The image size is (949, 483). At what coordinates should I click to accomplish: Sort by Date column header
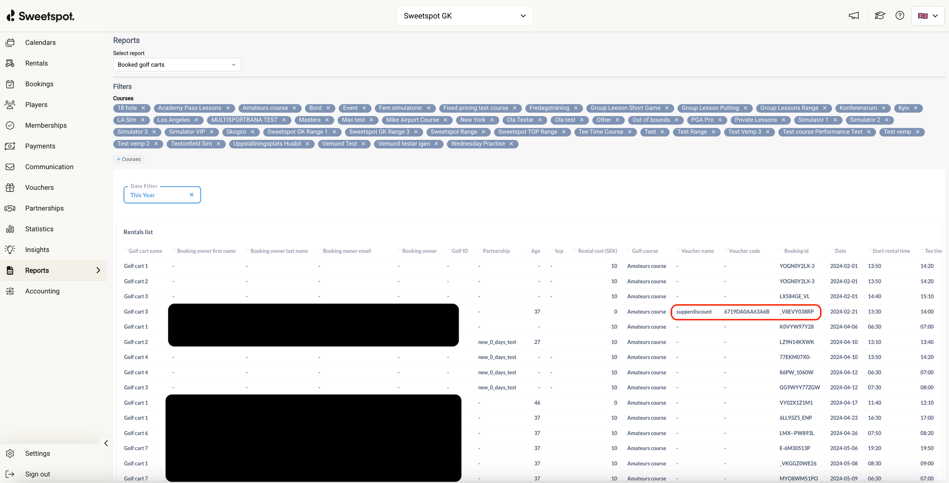tap(840, 251)
